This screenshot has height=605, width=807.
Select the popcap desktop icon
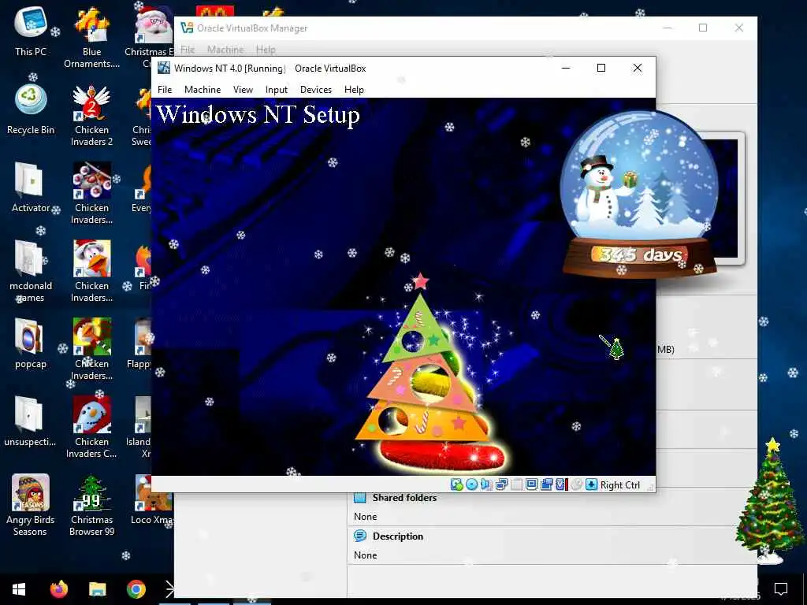[31, 343]
